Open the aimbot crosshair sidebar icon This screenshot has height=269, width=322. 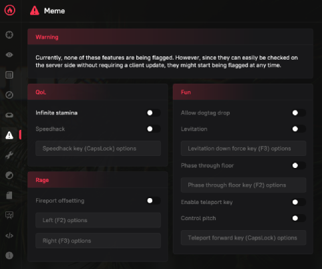(x=9, y=35)
